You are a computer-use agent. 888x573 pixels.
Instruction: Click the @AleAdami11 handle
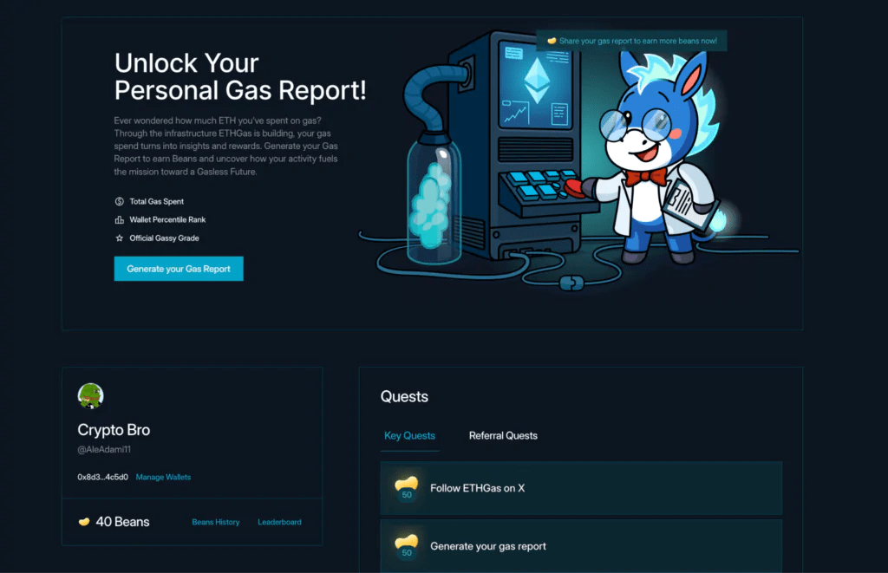click(x=104, y=450)
